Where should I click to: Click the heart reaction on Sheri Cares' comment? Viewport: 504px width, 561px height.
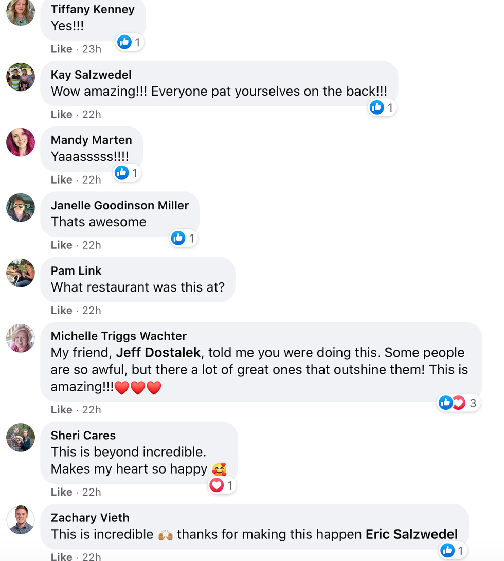pyautogui.click(x=217, y=485)
